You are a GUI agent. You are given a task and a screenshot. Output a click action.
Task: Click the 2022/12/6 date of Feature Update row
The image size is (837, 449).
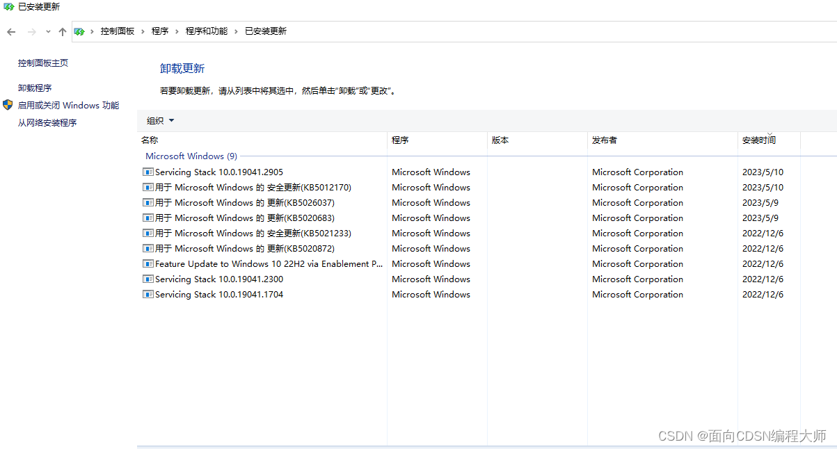(763, 263)
